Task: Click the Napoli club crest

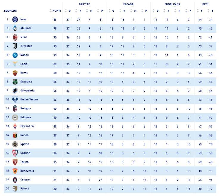Action: [x=15, y=55]
